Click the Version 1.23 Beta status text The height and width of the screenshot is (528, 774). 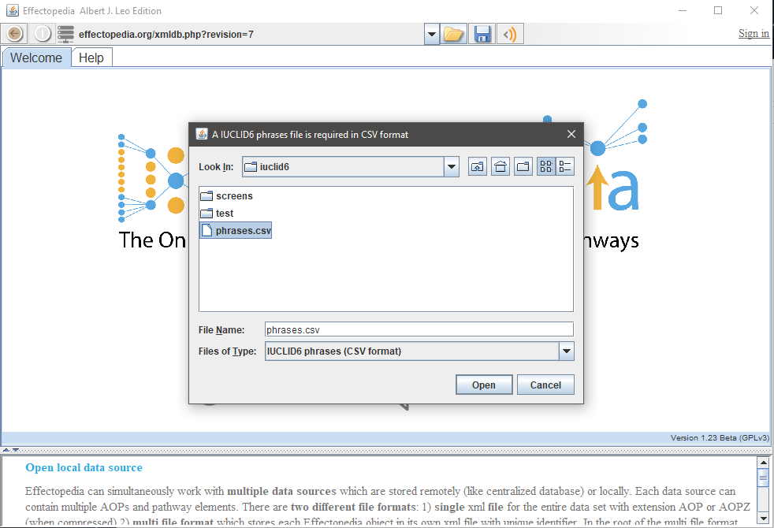tap(719, 437)
